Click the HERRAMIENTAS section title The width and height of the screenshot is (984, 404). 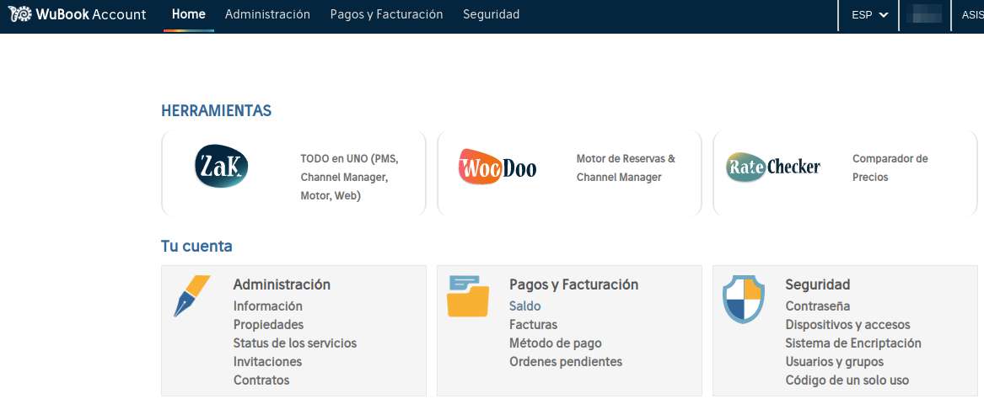click(x=217, y=111)
